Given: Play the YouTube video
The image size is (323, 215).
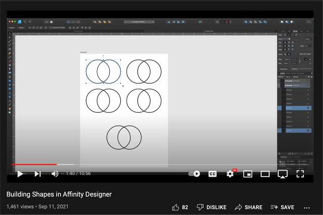Looking at the screenshot, I should click(x=20, y=174).
